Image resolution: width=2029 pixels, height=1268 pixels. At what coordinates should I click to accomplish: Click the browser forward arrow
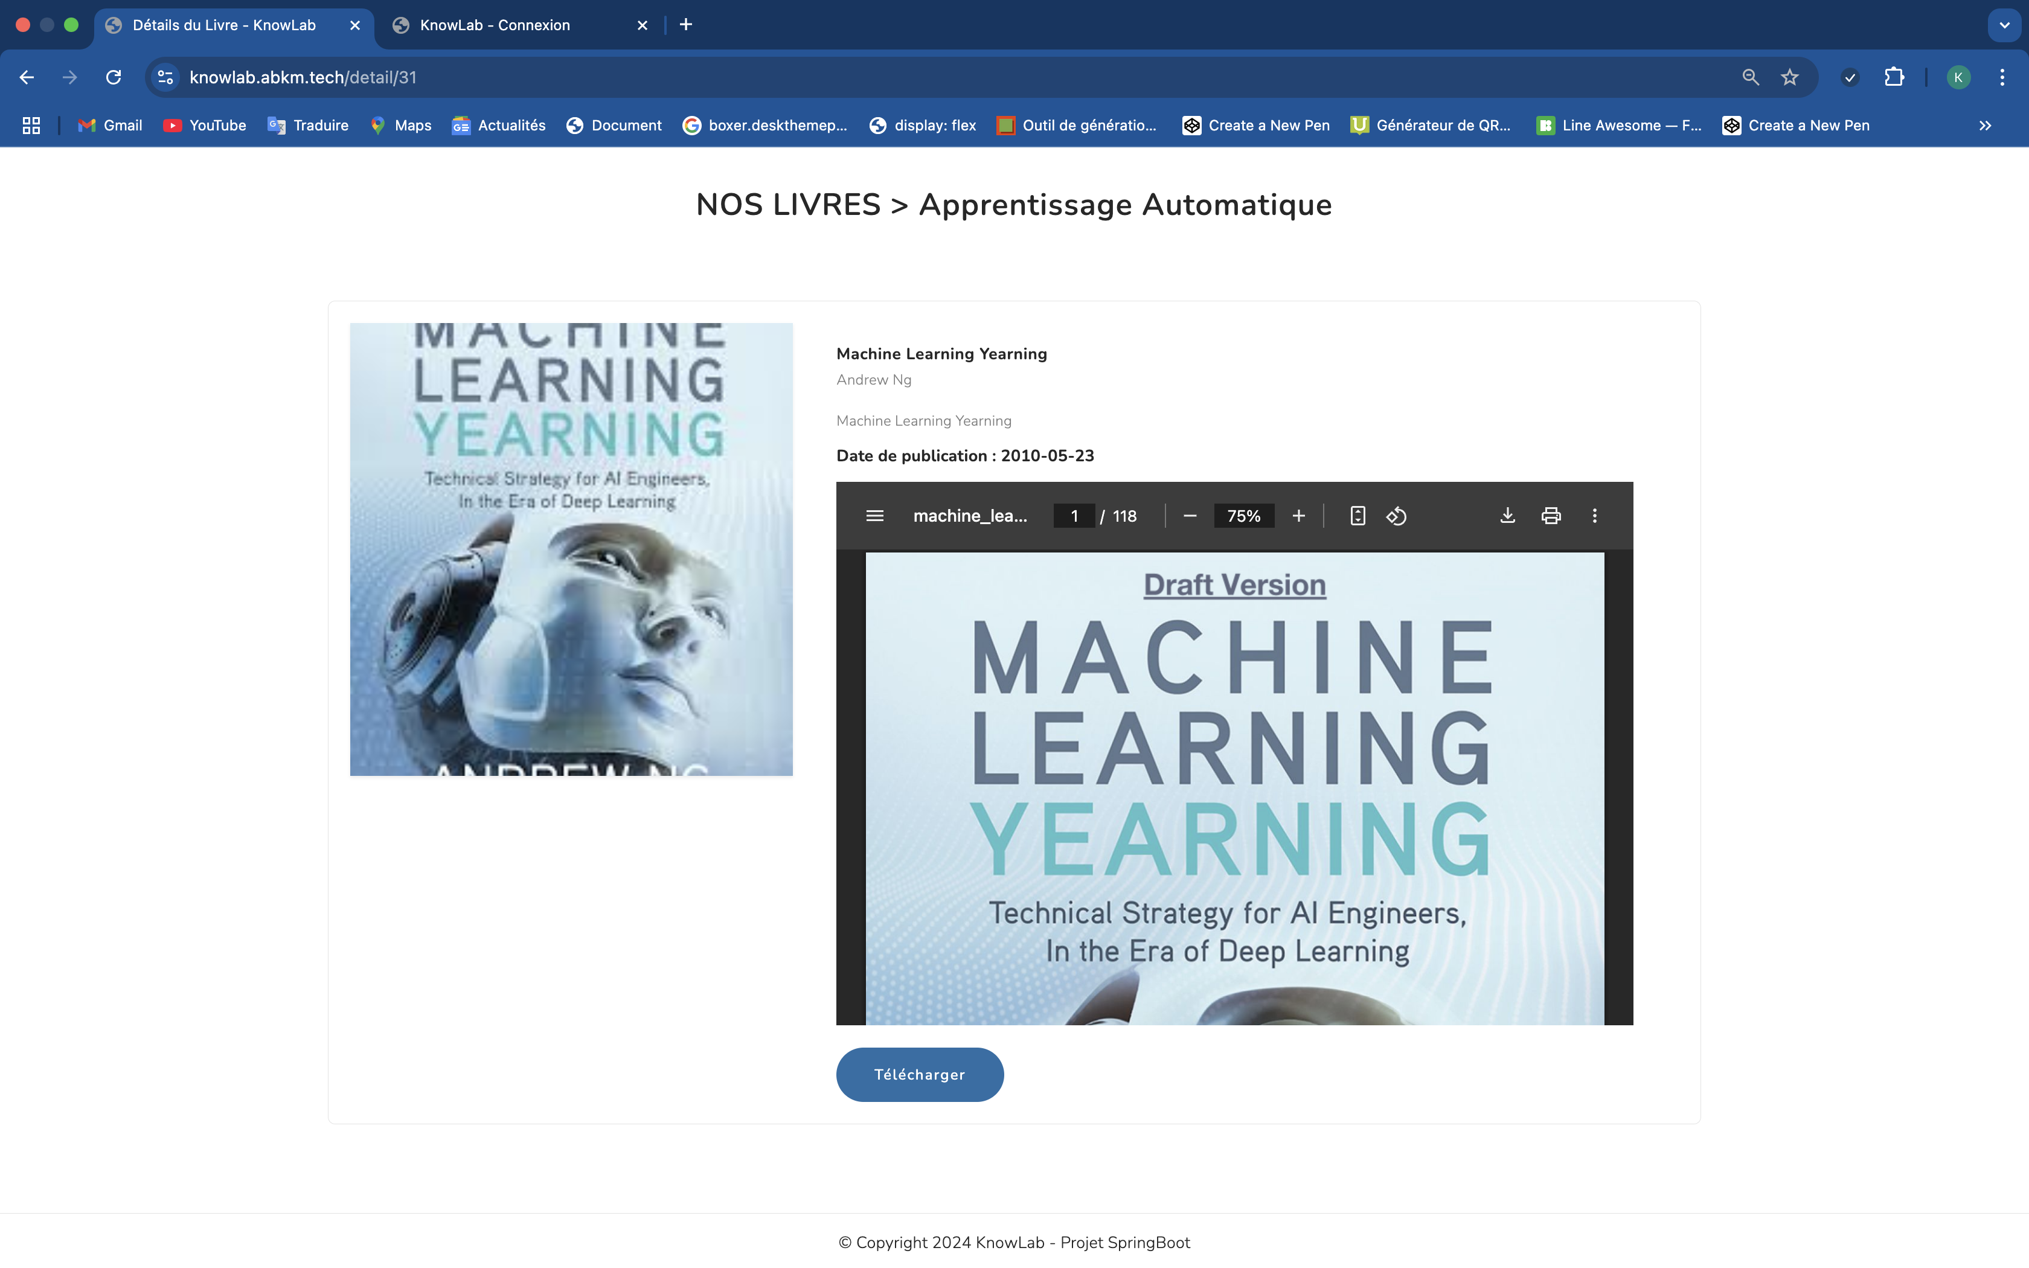[x=71, y=77]
